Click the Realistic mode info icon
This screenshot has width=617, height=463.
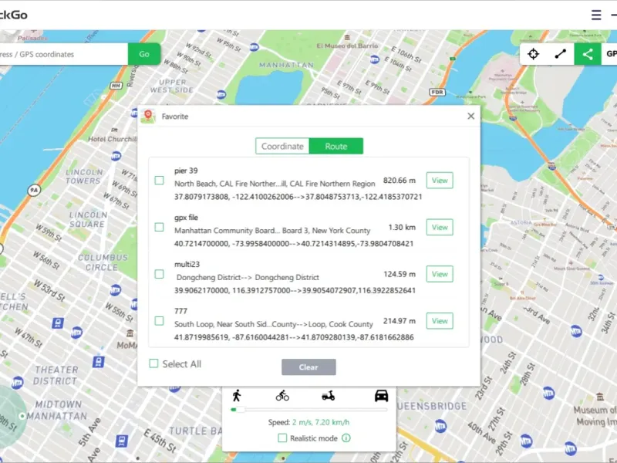coord(346,438)
